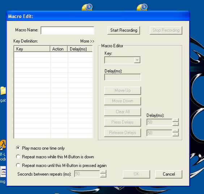
Task: Click the Key column header
Action: click(x=32, y=49)
